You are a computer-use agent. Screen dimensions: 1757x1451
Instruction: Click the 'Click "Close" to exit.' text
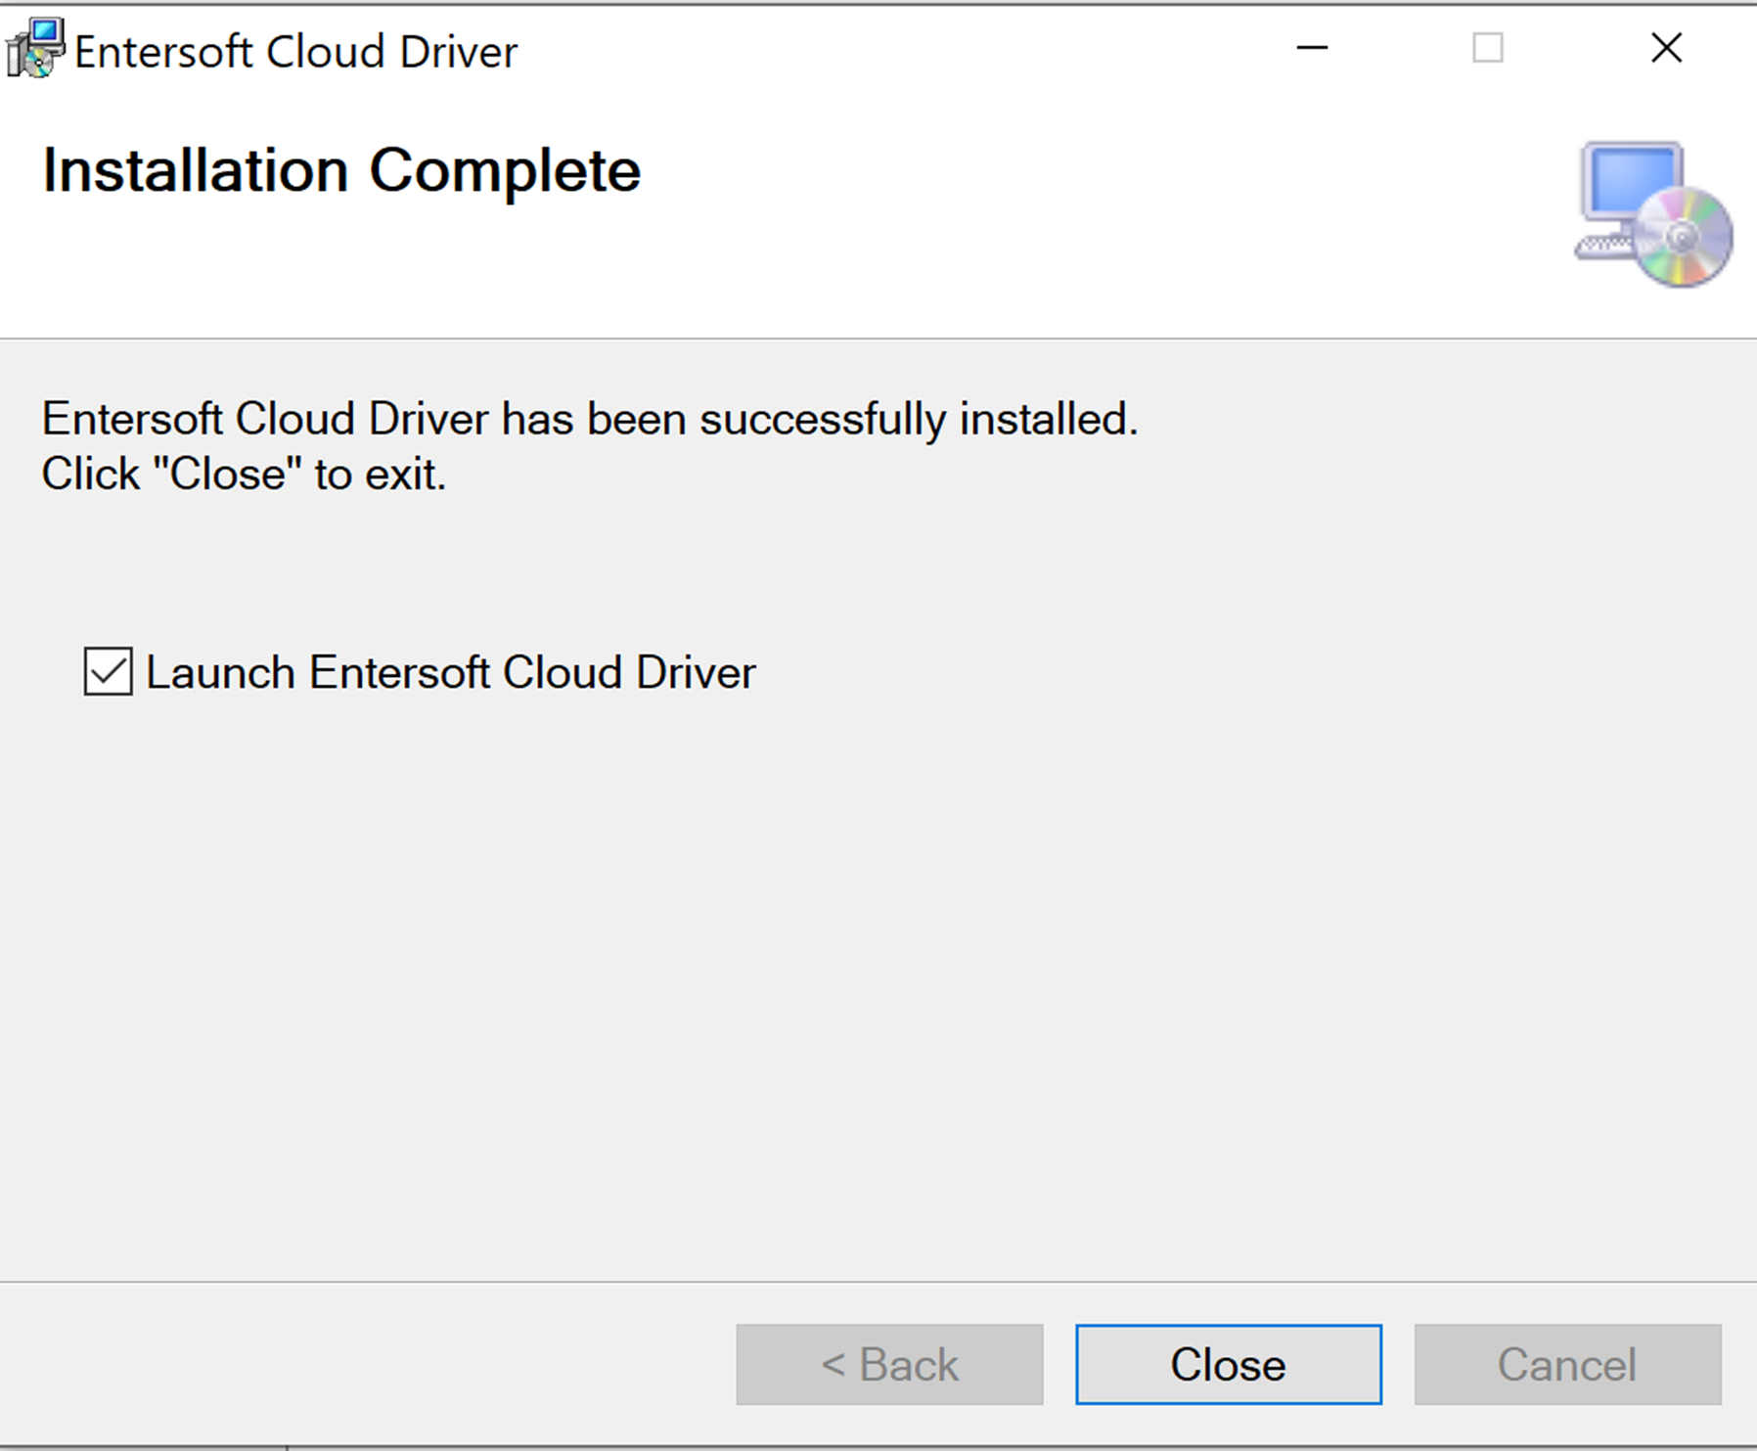[244, 475]
